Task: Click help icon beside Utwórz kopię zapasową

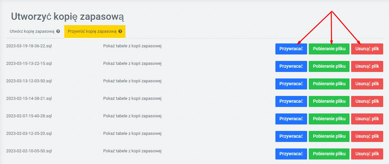Action: coord(58,31)
